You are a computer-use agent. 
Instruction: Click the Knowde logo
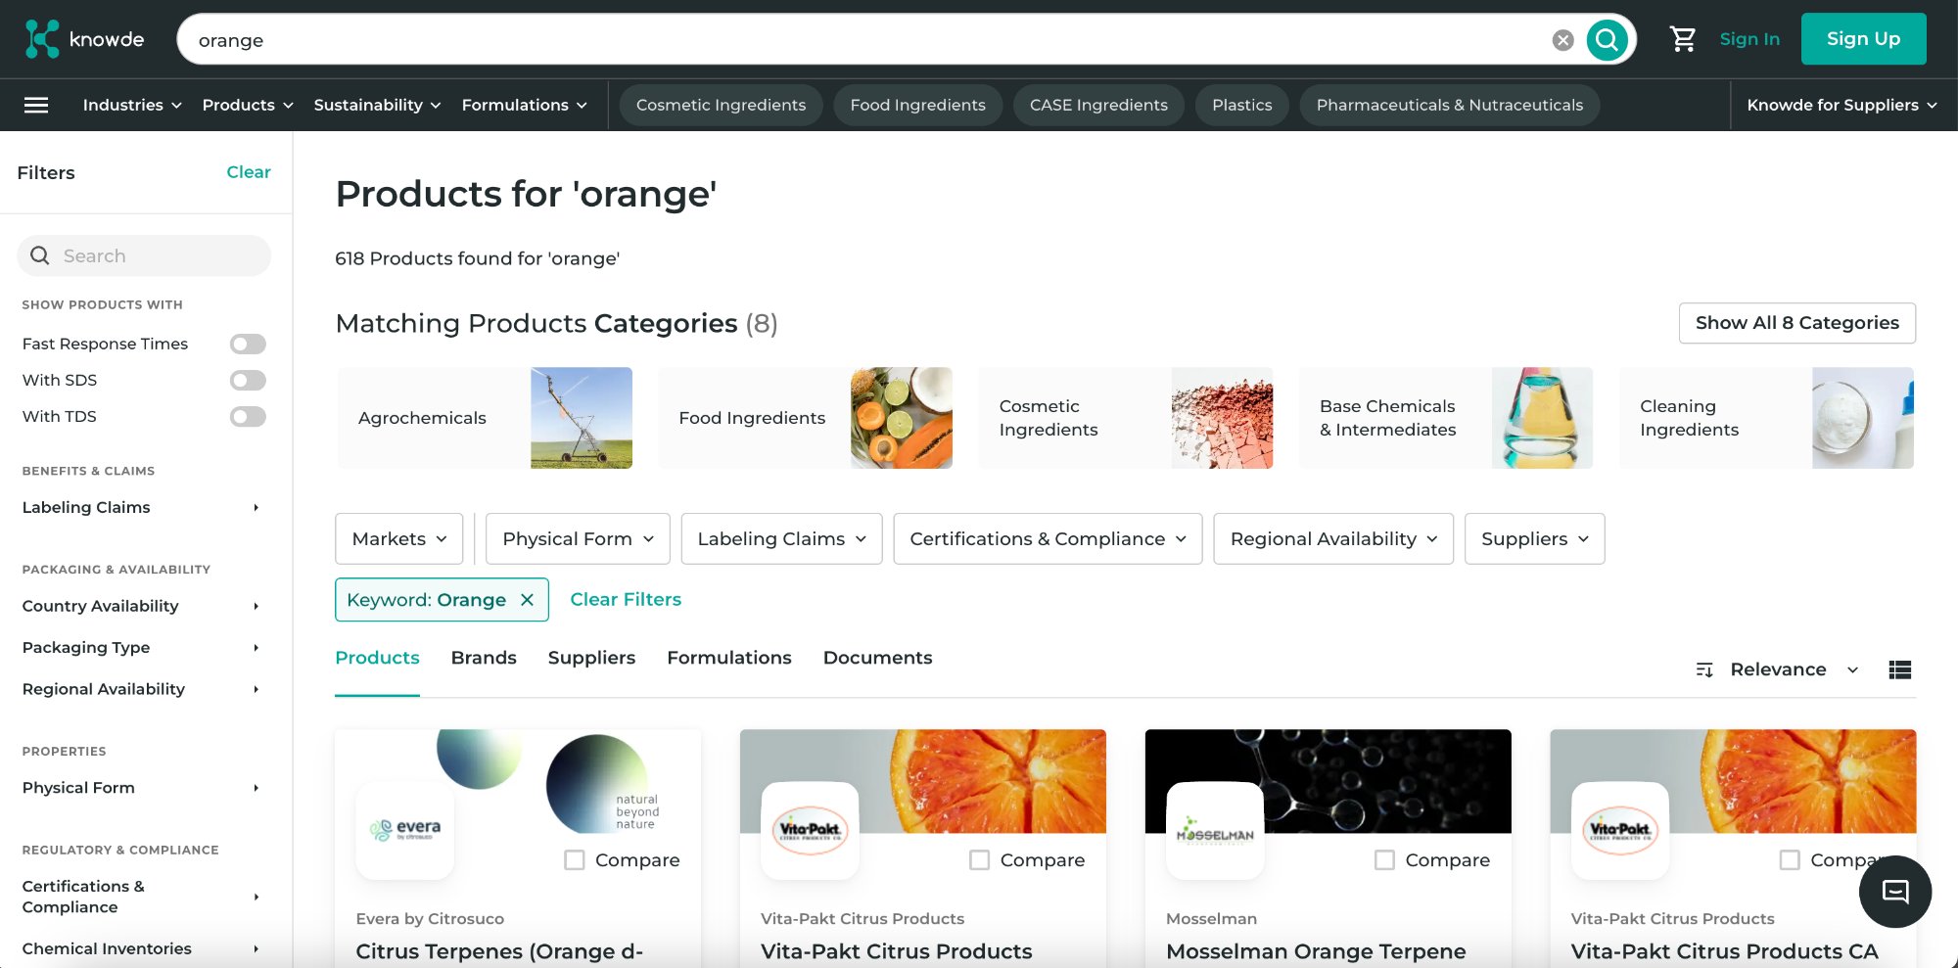point(85,38)
